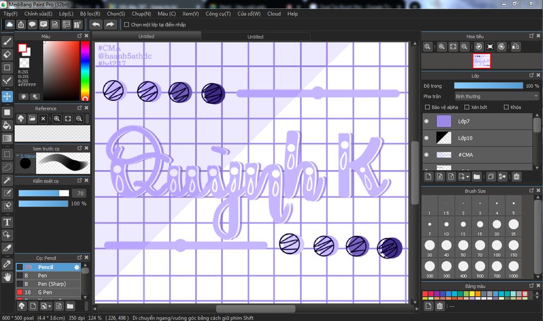Click the brush size slider valued 70
Image resolution: width=543 pixels, height=321 pixels.
43,193
